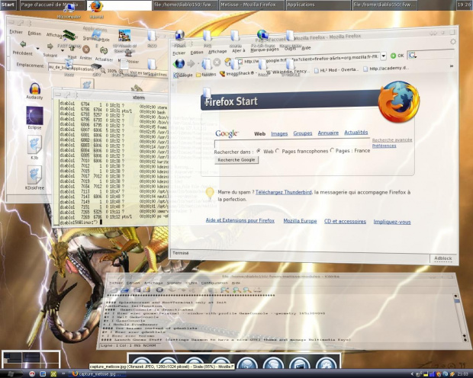
Task: Click the Haut up icon in Applications window
Action: point(72,48)
